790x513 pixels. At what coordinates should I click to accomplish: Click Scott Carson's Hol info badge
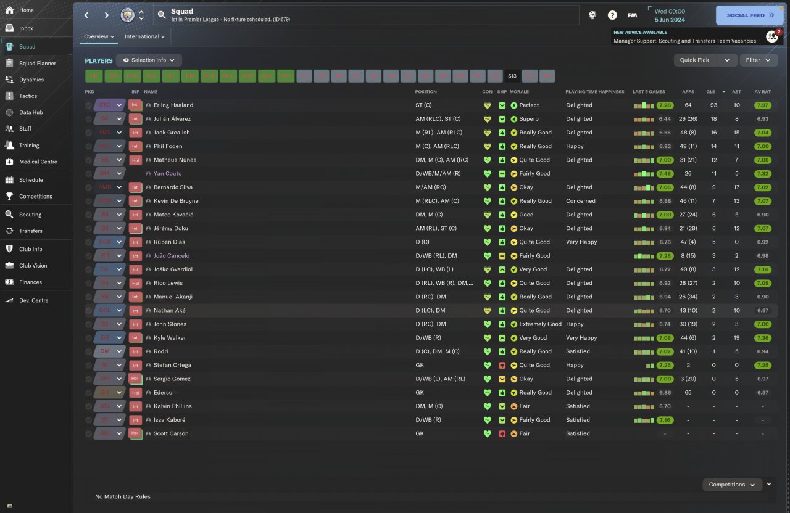pos(135,433)
